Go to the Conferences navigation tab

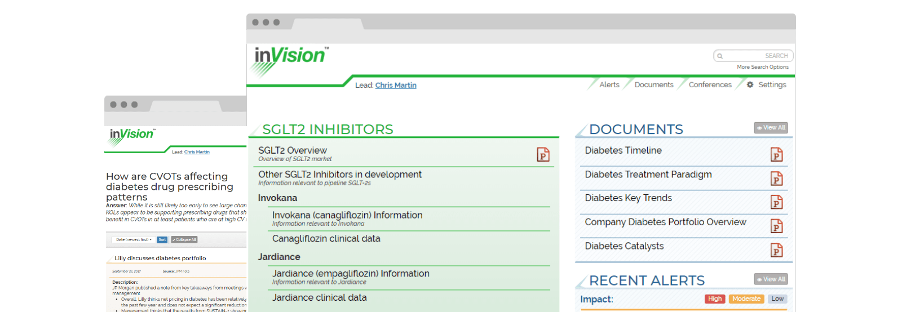[710, 84]
